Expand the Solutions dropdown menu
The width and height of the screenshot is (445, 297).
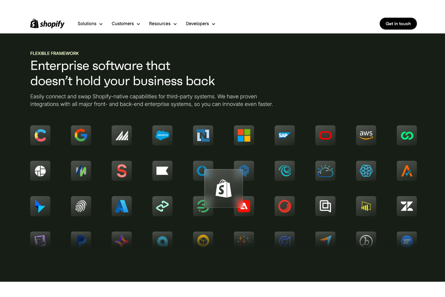[x=90, y=24]
